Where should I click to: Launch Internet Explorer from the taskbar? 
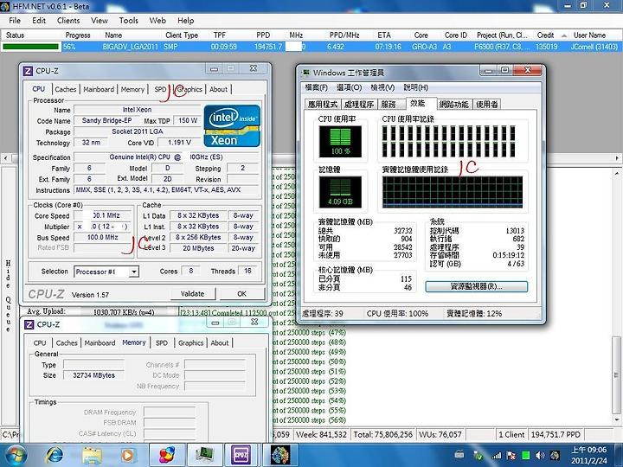(x=55, y=455)
